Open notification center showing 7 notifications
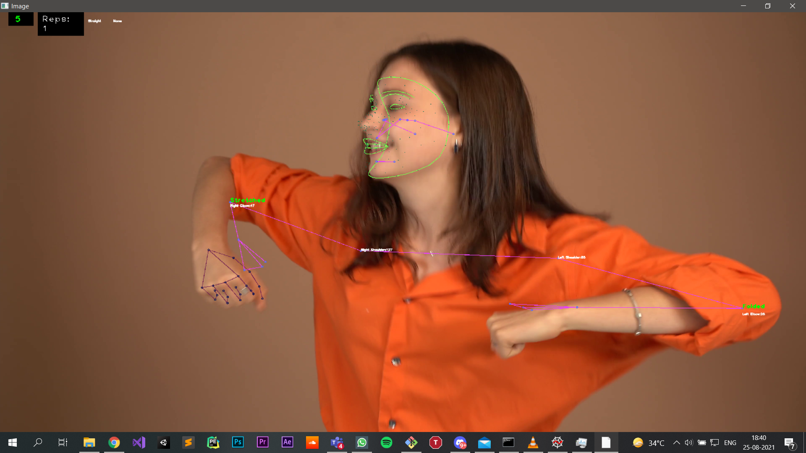Viewport: 806px width, 453px height. [790, 443]
